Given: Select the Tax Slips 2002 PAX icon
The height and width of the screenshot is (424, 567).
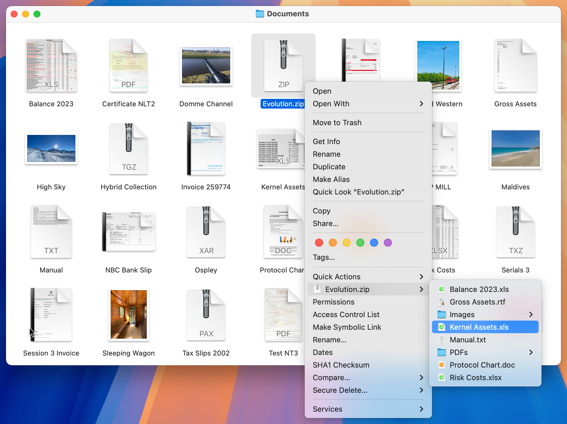Looking at the screenshot, I should [206, 315].
